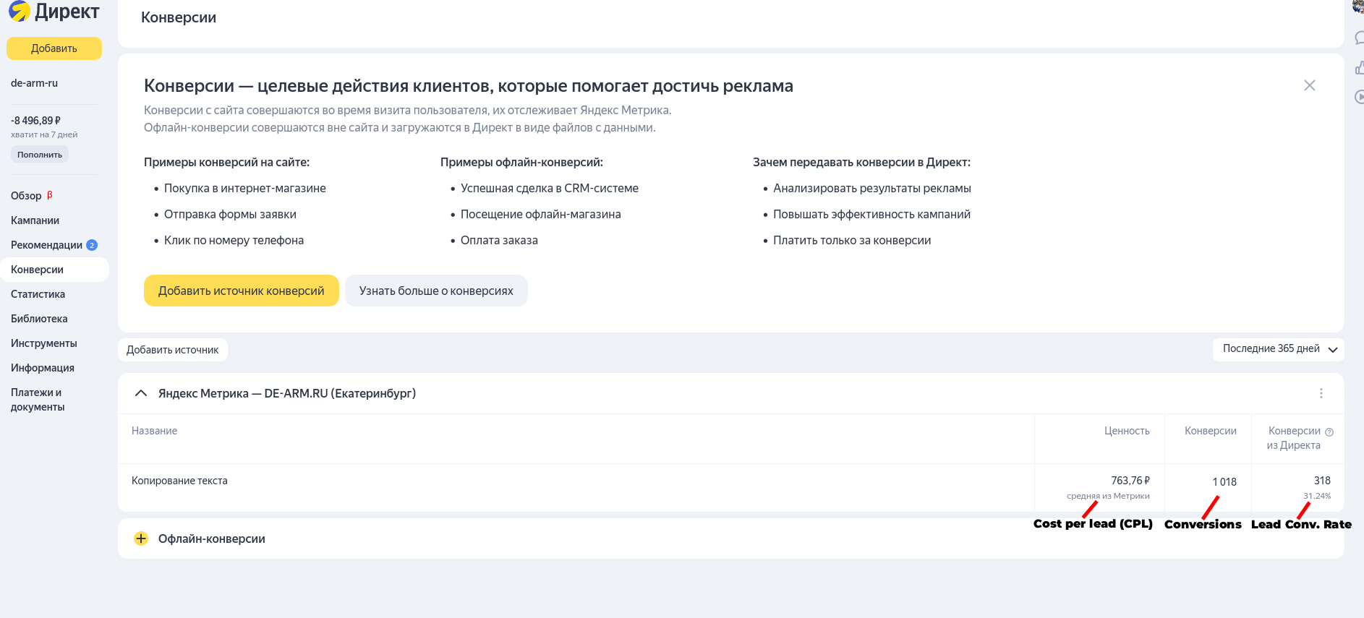The height and width of the screenshot is (618, 1364).
Task: Click the средняя из Метрики note
Action: [x=1108, y=496]
